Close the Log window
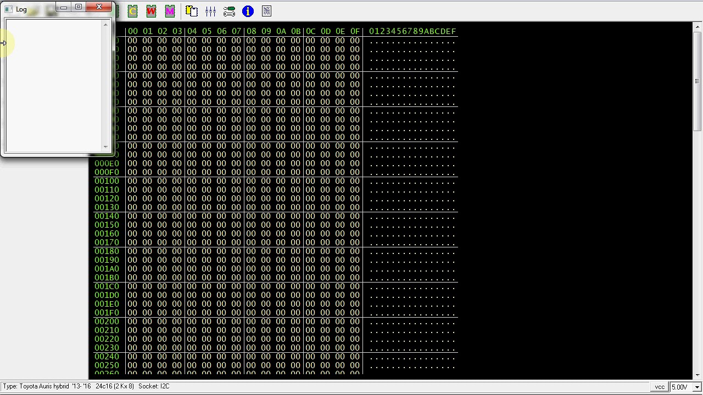 99,7
